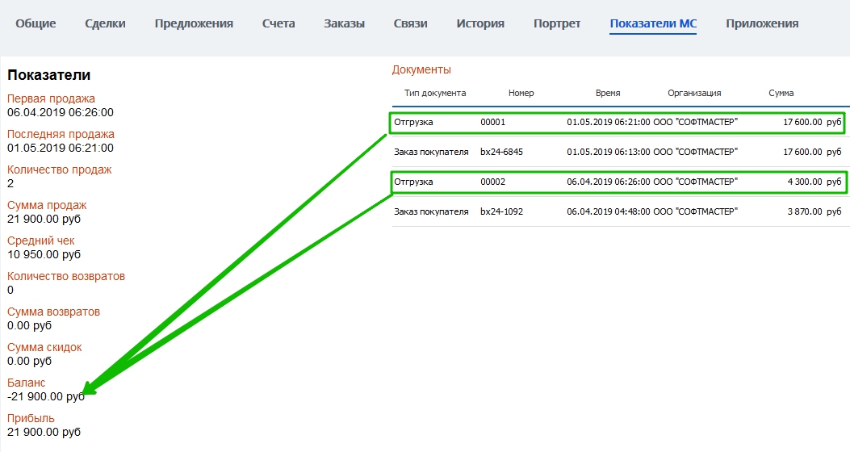View the История tab
Viewport: 850px width, 452px height.
coord(480,23)
